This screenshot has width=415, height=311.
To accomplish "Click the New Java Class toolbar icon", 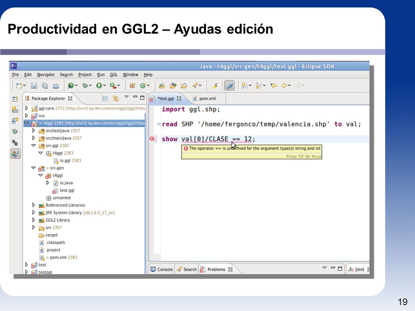I will pyautogui.click(x=143, y=85).
